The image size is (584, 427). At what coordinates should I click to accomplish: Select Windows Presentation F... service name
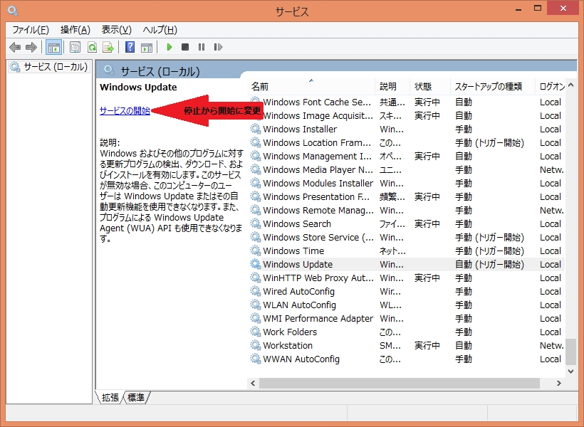[316, 196]
